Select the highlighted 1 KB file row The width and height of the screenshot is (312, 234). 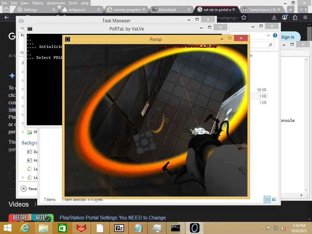258,96
